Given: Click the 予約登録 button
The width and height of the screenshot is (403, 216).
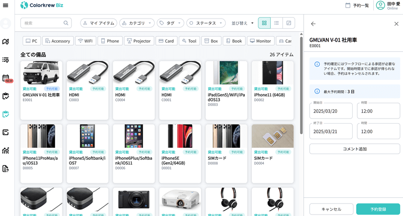Looking at the screenshot, I should [x=378, y=209].
